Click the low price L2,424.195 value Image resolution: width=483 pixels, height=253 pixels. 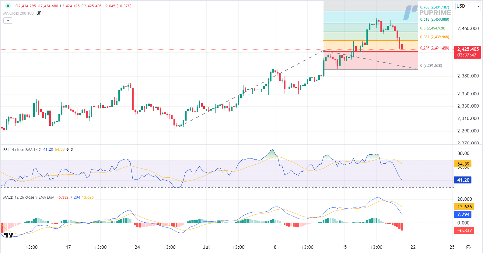click(x=70, y=6)
